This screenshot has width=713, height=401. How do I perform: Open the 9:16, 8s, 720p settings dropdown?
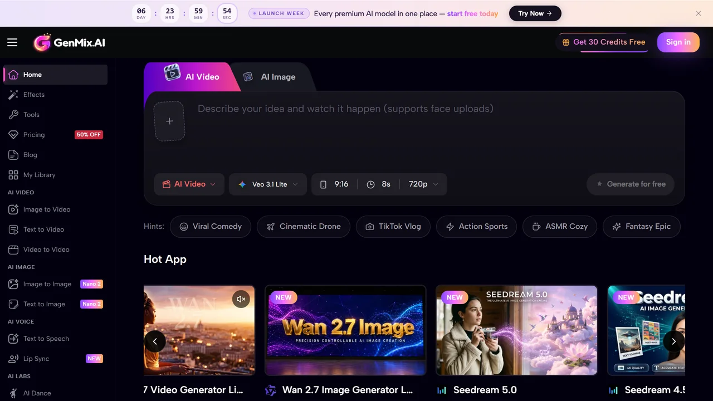pyautogui.click(x=379, y=184)
